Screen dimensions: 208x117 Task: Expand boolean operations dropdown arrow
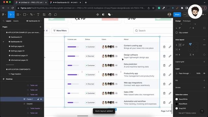tap(112, 15)
